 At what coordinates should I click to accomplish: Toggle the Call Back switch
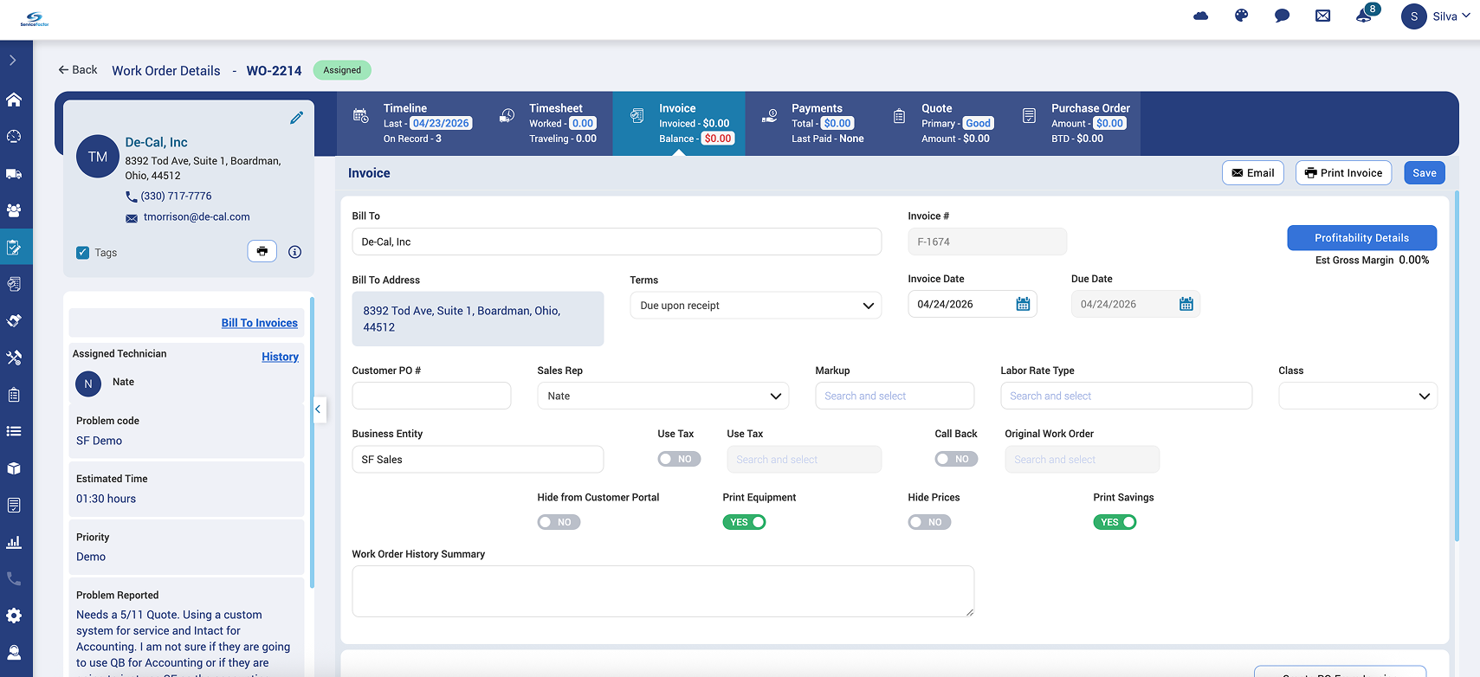[x=956, y=459]
